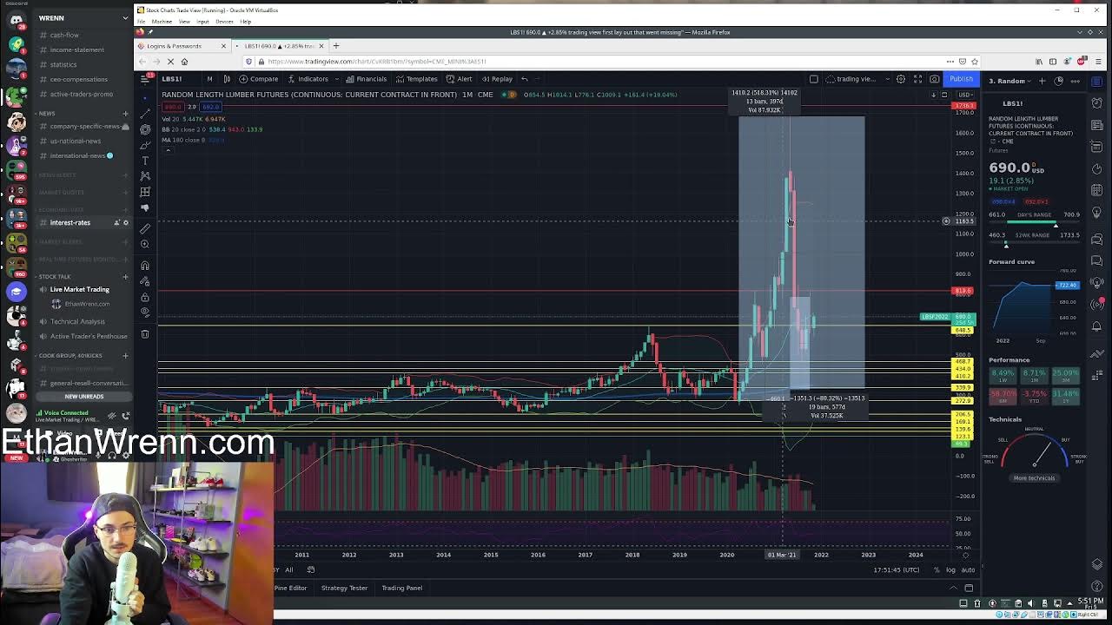Toggle auto scale on price axis

point(968,569)
